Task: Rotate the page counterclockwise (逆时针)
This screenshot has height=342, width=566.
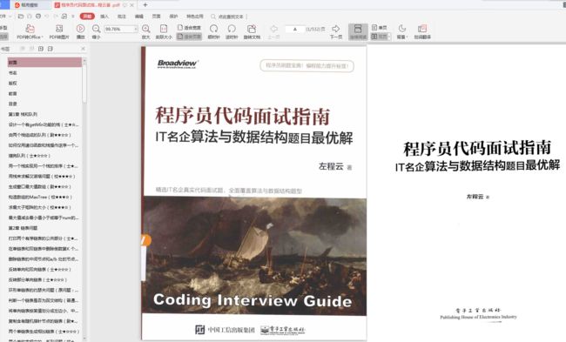Action: point(232,31)
